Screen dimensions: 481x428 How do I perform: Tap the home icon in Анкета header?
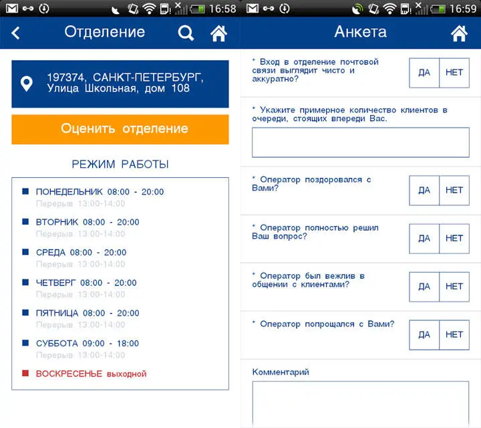459,33
